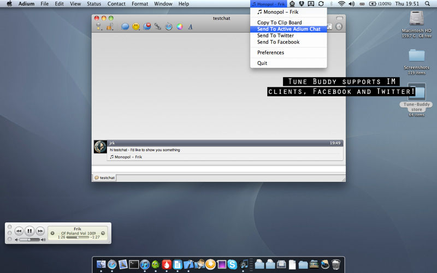
Task: Open Skype from the Dock
Action: [232, 264]
